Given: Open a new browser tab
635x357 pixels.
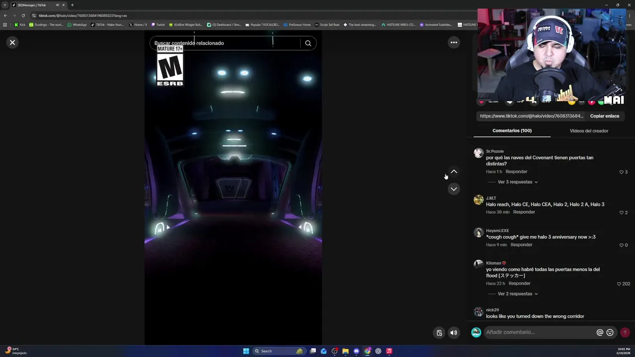Looking at the screenshot, I should coord(72,5).
